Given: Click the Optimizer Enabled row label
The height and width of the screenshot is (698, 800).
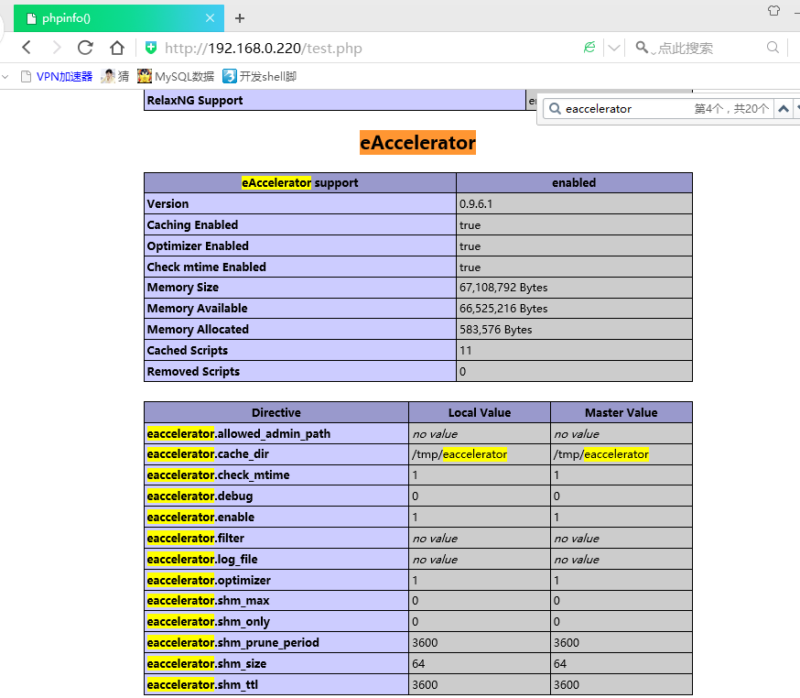Looking at the screenshot, I should (198, 245).
